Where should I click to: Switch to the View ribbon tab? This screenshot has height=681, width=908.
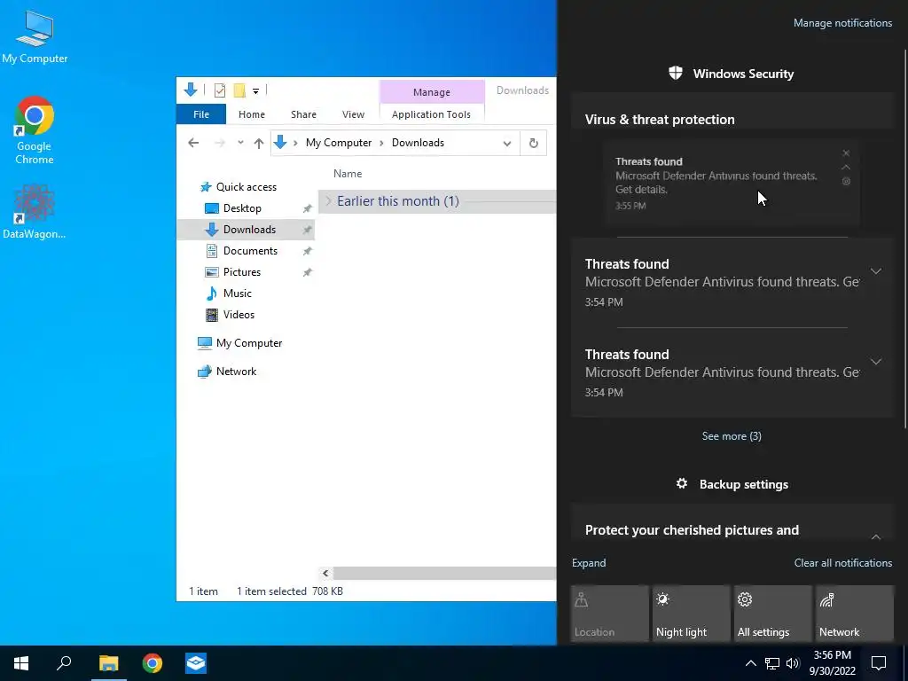[x=353, y=114]
